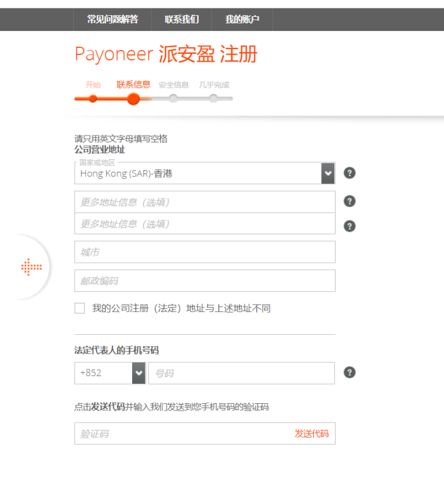Click the help icon beside the country dropdown

[x=350, y=173]
